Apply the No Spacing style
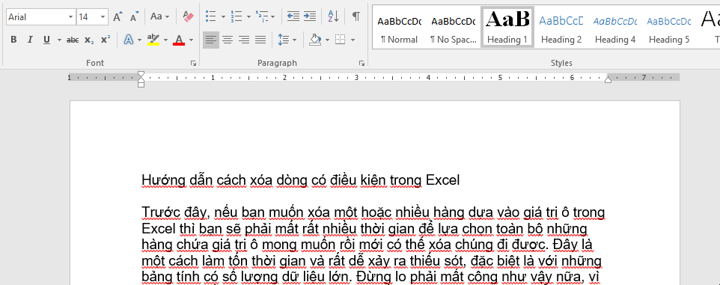720x285 pixels. coord(454,28)
